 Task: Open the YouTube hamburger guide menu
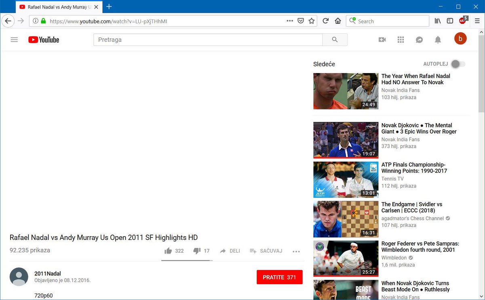pyautogui.click(x=14, y=40)
